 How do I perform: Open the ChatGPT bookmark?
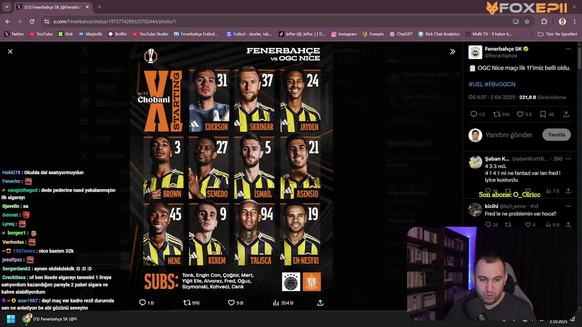pos(401,34)
